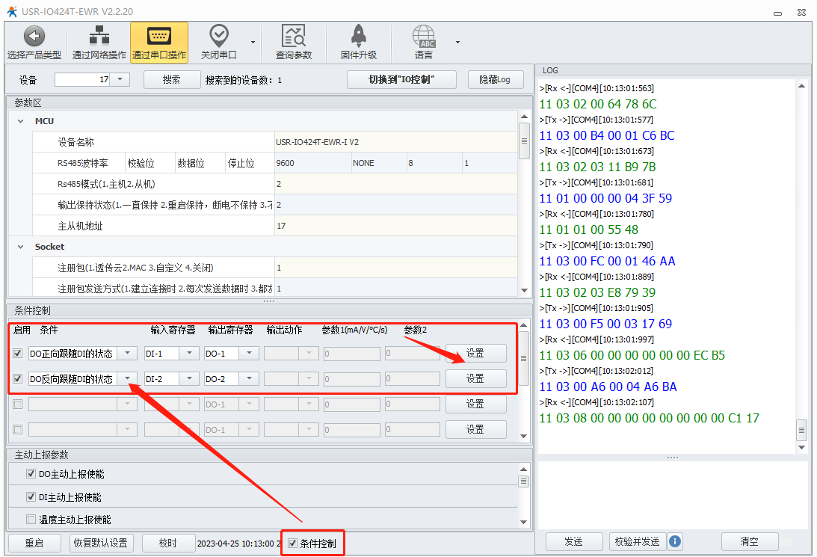The width and height of the screenshot is (817, 557).
Task: Uncheck DO主动上报使能 checkbox
Action: (31, 474)
